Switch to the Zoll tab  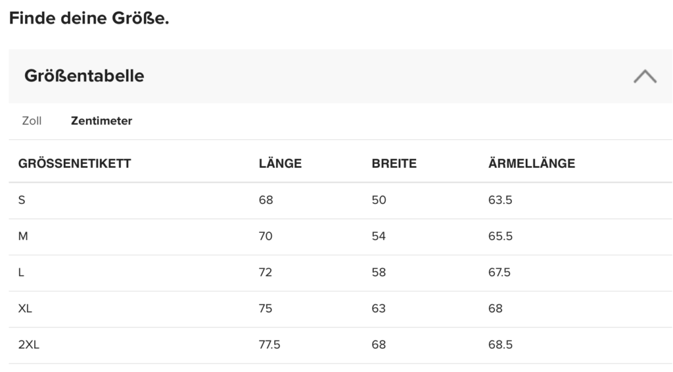(32, 121)
